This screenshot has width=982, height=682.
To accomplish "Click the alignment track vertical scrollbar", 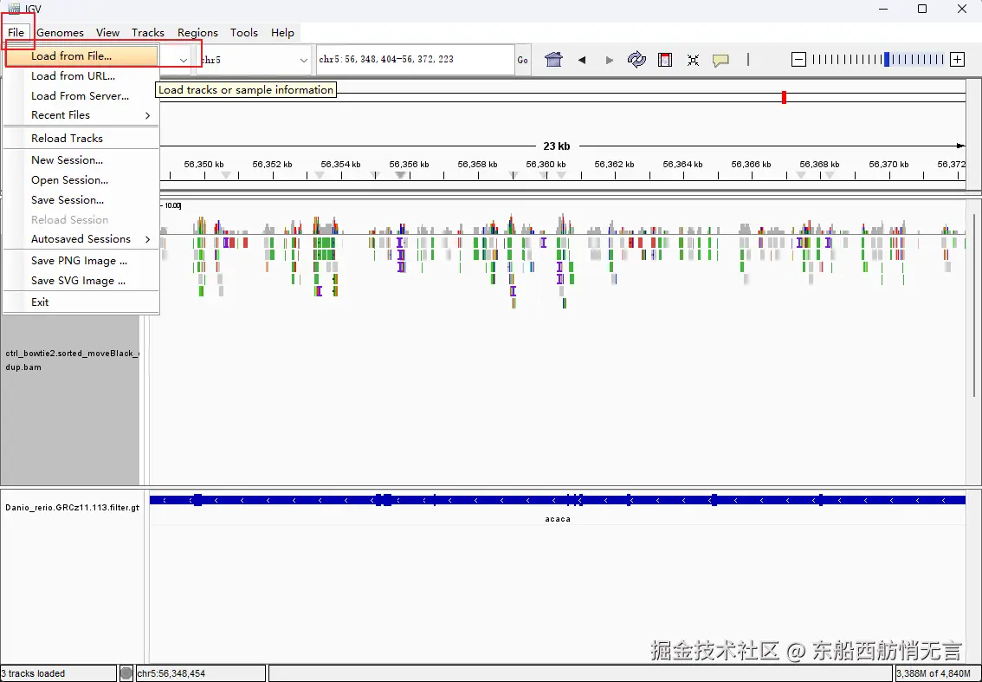I will coord(974,305).
